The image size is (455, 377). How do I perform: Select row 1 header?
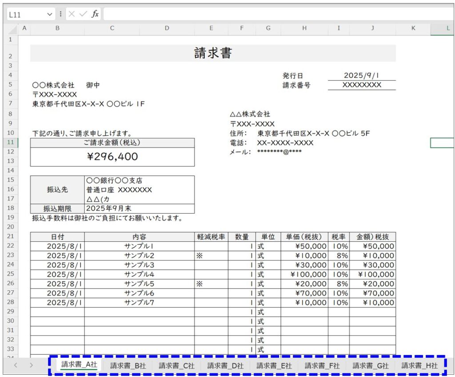pyautogui.click(x=11, y=40)
